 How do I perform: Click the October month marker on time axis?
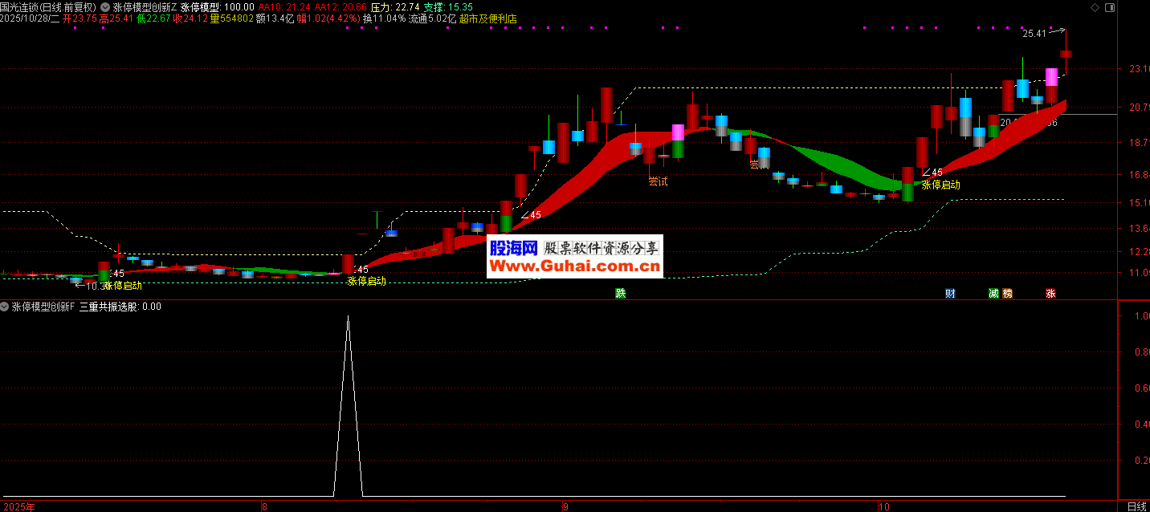pos(883,506)
